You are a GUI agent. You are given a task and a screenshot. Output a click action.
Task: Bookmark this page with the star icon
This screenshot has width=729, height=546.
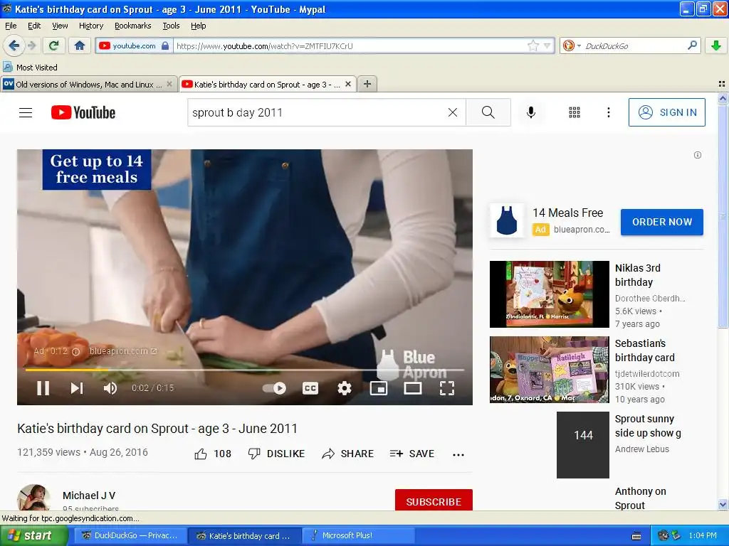click(533, 45)
